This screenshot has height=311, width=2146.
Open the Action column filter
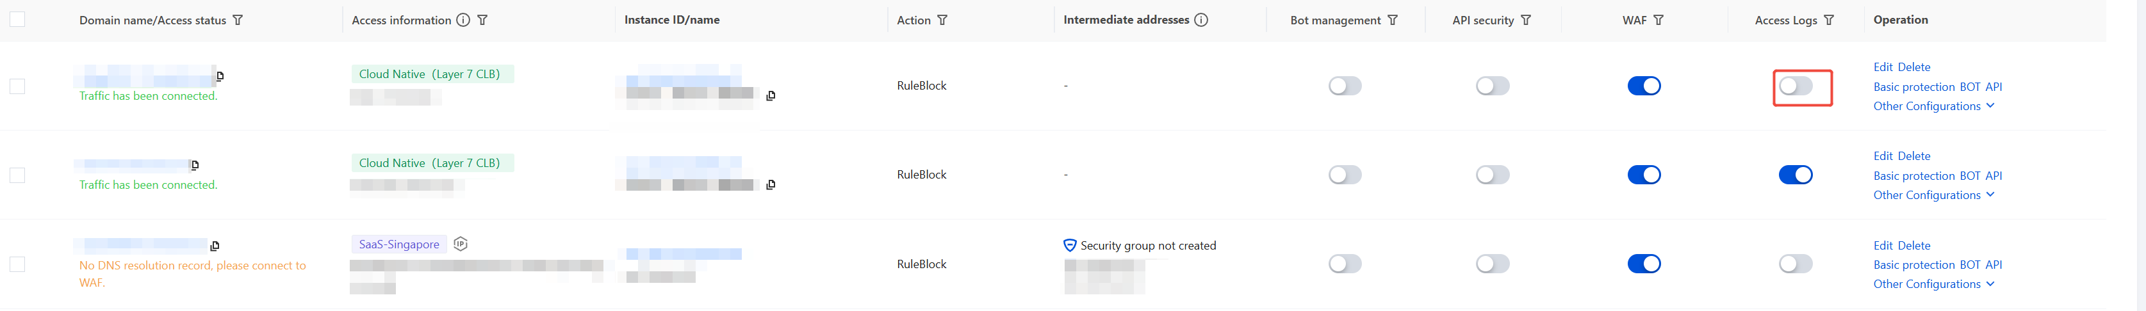point(942,20)
